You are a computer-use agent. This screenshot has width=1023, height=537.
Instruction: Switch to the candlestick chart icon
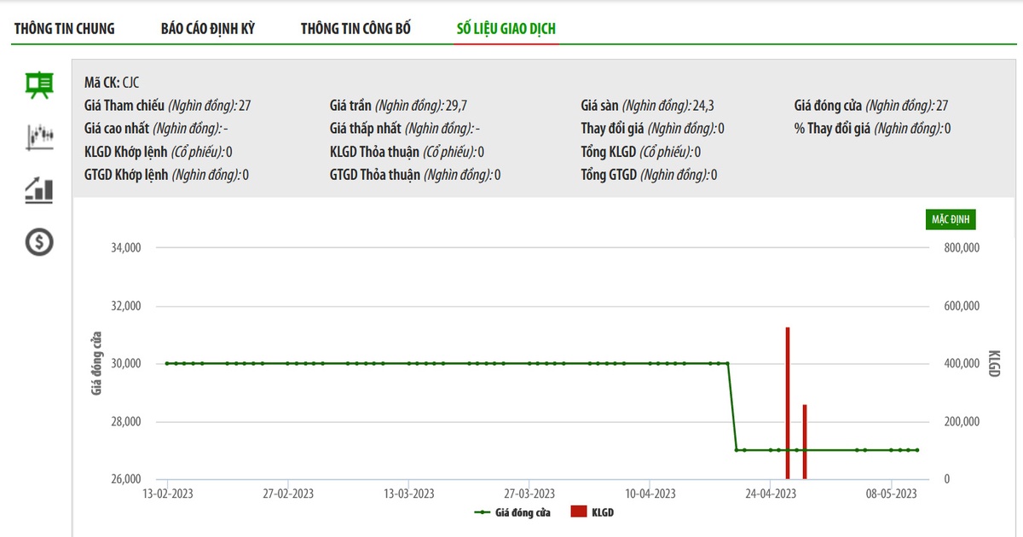[39, 136]
